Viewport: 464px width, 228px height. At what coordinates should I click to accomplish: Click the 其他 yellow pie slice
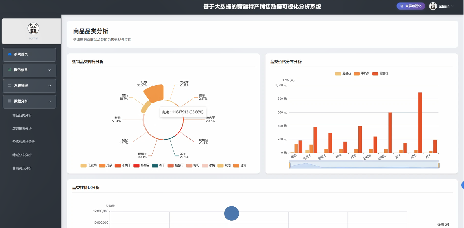pyautogui.click(x=146, y=107)
